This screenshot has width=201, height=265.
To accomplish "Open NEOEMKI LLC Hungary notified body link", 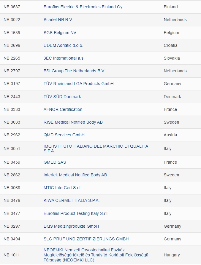I will (96, 255).
